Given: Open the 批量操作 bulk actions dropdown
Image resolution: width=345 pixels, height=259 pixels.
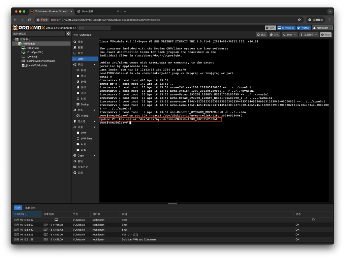Looking at the screenshot, I should (309, 35).
